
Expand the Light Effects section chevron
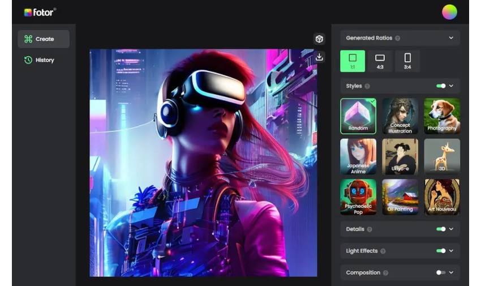tap(451, 251)
